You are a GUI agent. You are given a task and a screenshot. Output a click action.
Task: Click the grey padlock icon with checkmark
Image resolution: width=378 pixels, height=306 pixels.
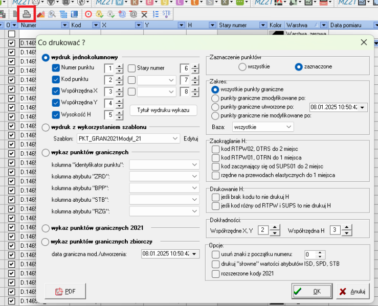pyautogui.click(x=110, y=14)
